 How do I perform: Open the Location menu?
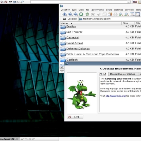(x=66, y=10)
